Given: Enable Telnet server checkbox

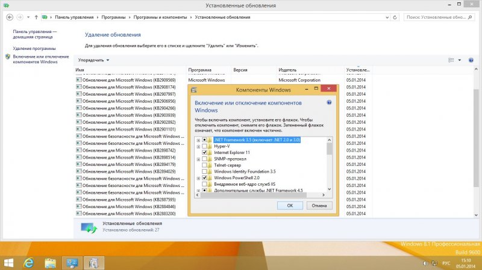Looking at the screenshot, I should click(204, 165).
